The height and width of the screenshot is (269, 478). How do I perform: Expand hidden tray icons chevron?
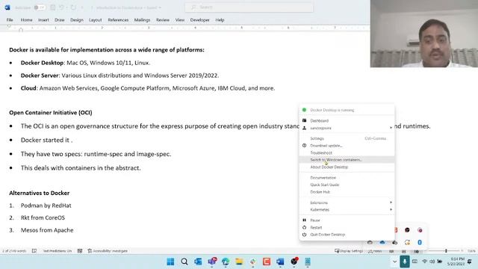tap(394, 262)
